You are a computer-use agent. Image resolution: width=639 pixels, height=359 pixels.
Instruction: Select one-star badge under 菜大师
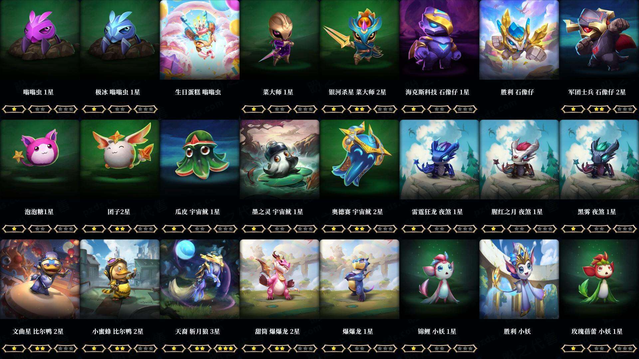point(254,109)
